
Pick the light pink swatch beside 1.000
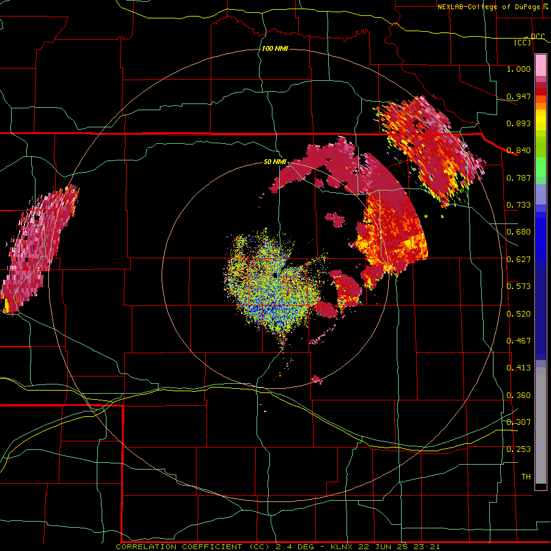coord(541,66)
